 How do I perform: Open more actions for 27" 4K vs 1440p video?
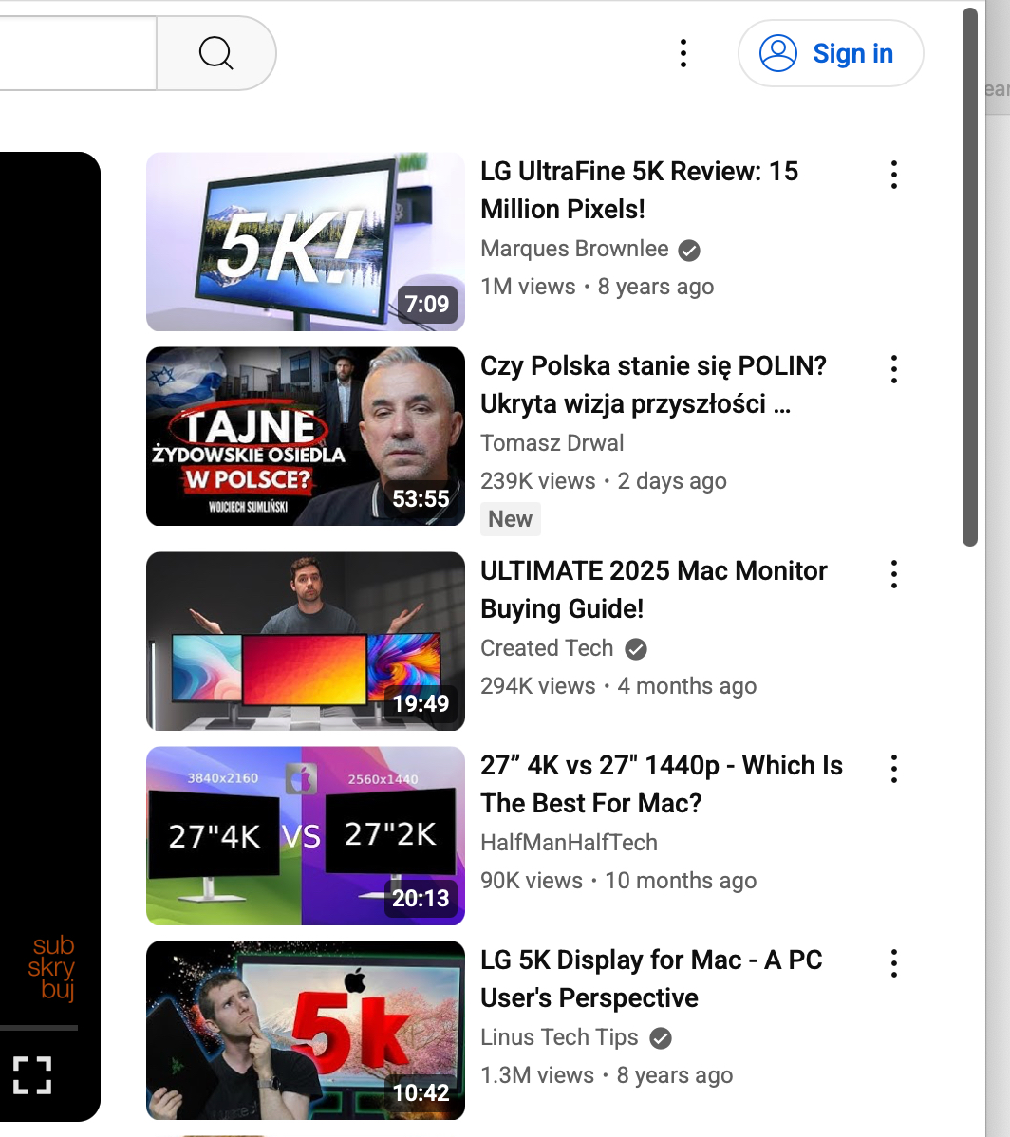click(x=893, y=769)
